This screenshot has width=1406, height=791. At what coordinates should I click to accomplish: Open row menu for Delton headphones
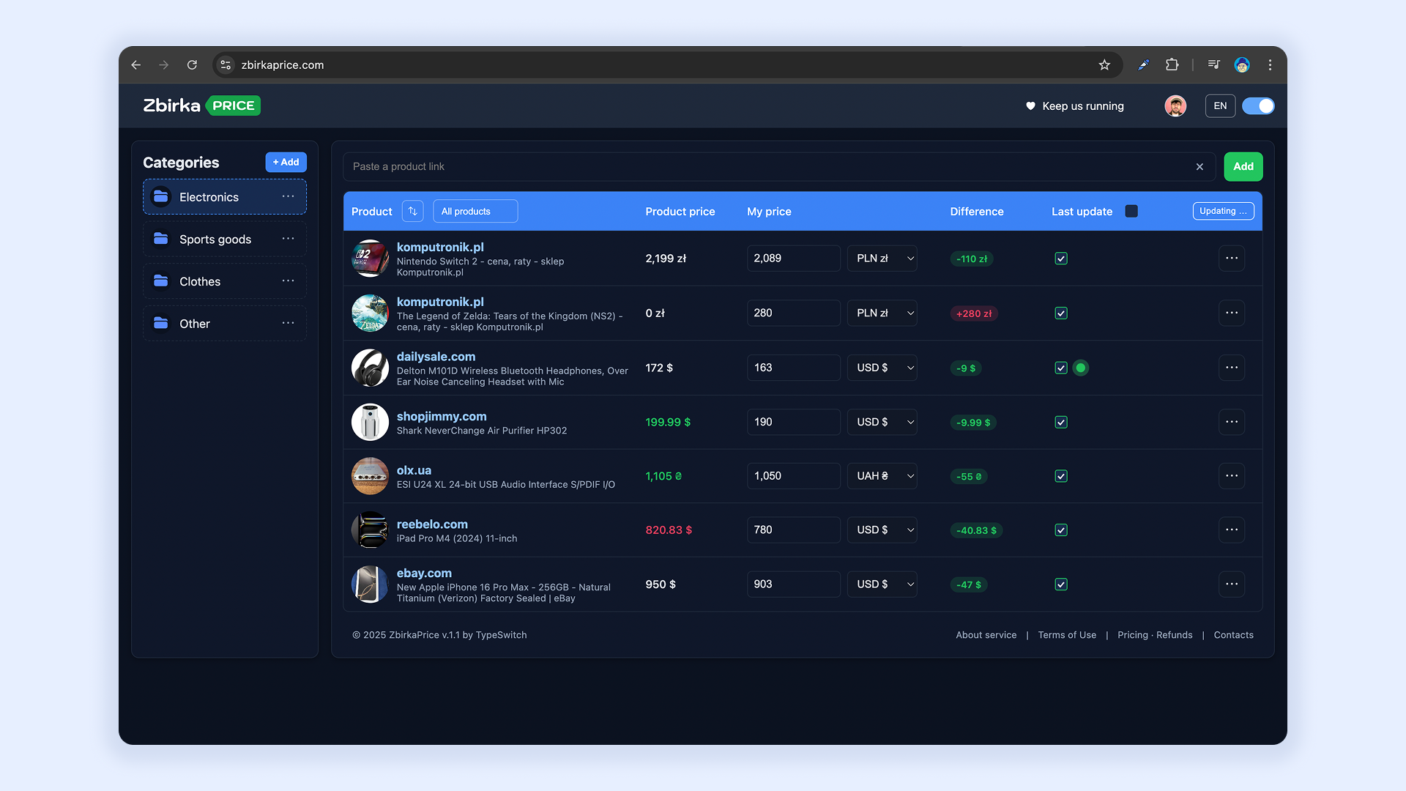tap(1232, 368)
